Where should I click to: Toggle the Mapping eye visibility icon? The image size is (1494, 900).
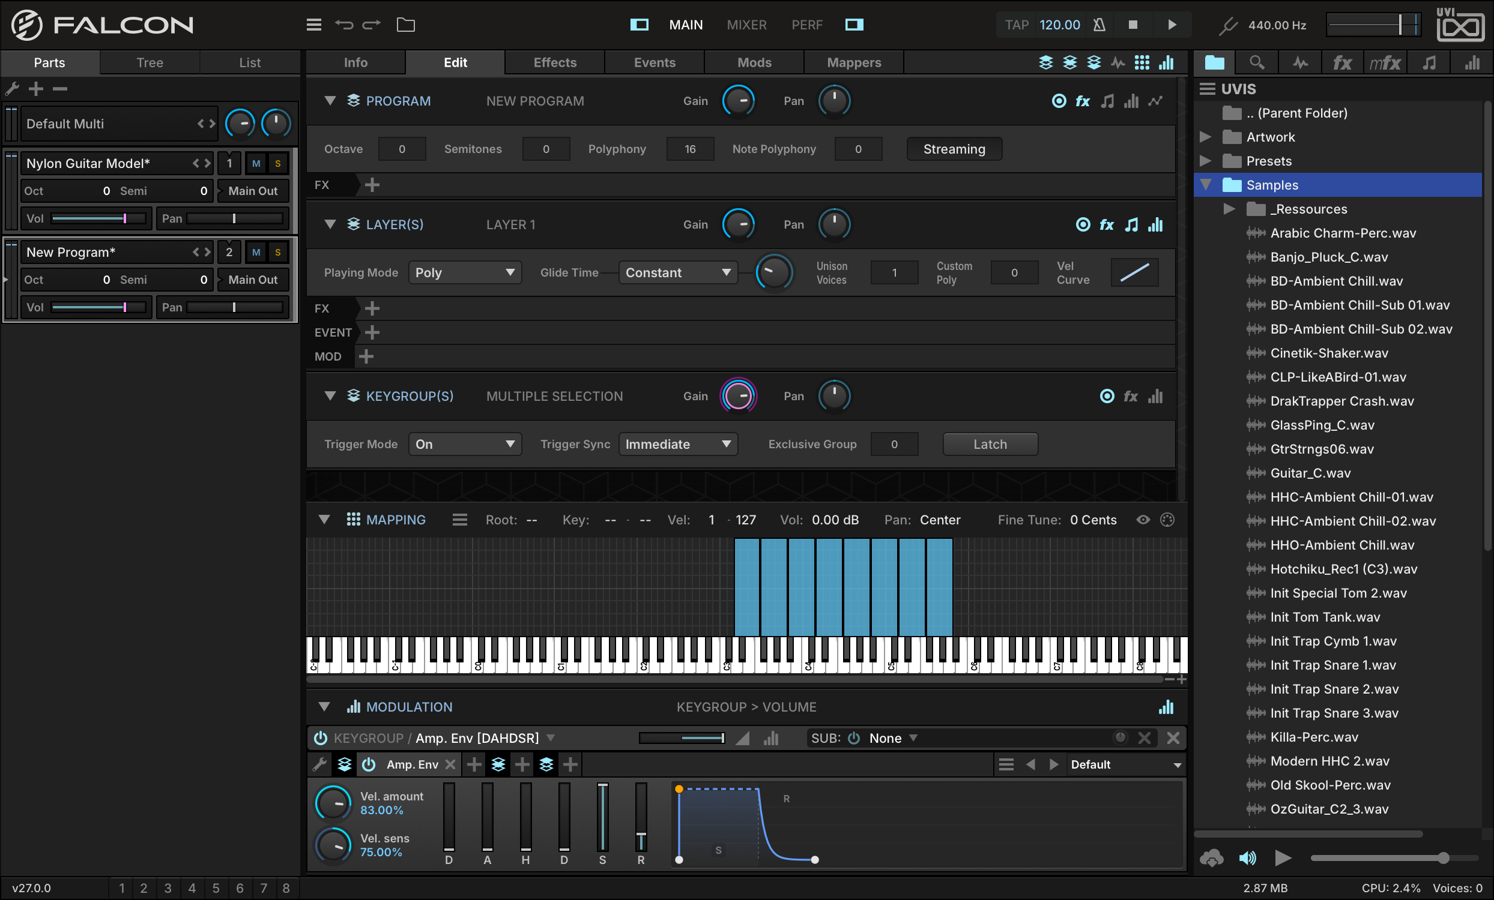click(x=1143, y=520)
